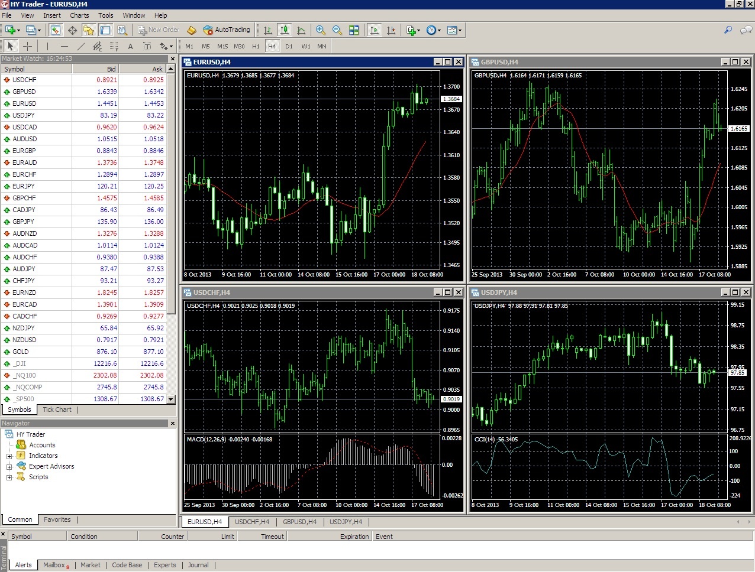Select the D1 timeframe button
Screen dimensions: 755x572
[289, 46]
